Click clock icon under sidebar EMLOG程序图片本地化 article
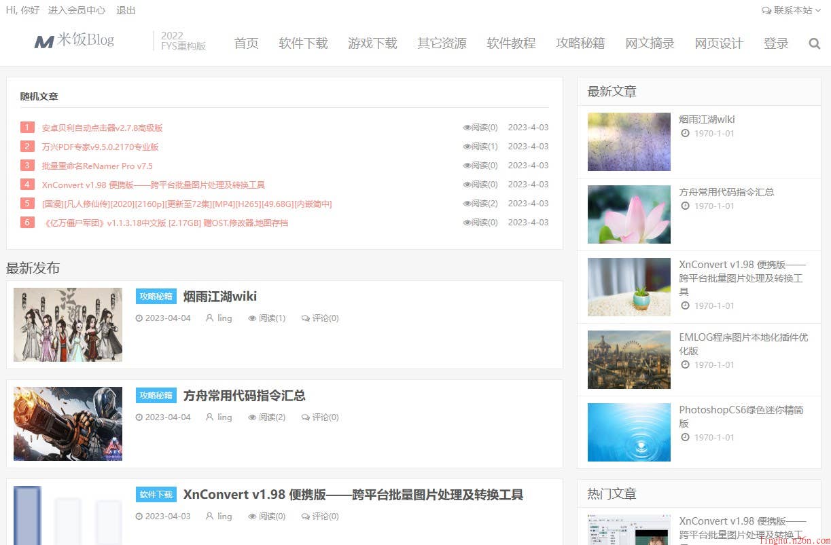Viewport: 831px width, 545px height. coord(686,365)
